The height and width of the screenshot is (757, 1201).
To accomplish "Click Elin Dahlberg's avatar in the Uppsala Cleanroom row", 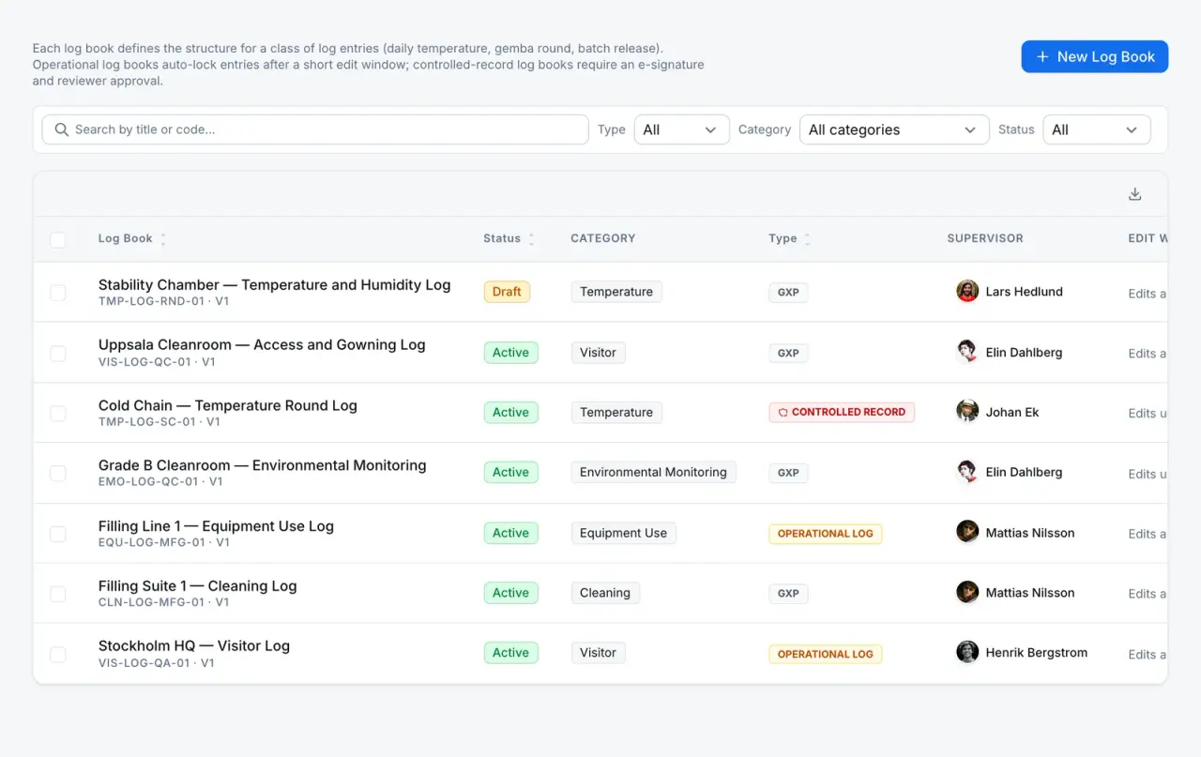I will 967,353.
